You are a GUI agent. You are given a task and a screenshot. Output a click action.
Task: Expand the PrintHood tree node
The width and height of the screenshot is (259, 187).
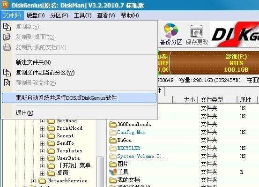click(x=42, y=128)
